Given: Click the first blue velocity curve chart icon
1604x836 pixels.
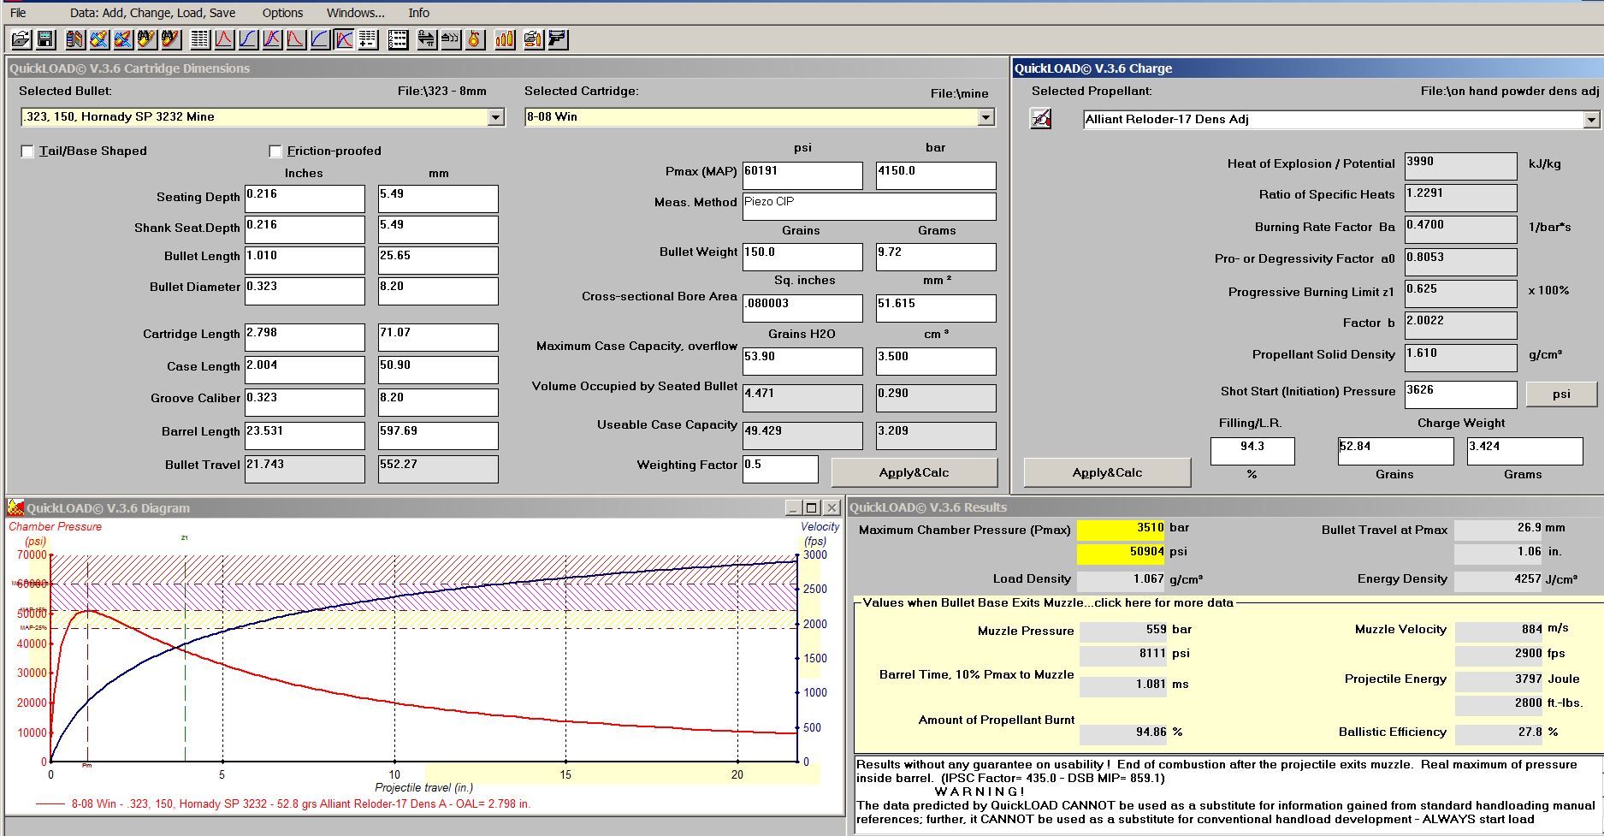Looking at the screenshot, I should [248, 39].
